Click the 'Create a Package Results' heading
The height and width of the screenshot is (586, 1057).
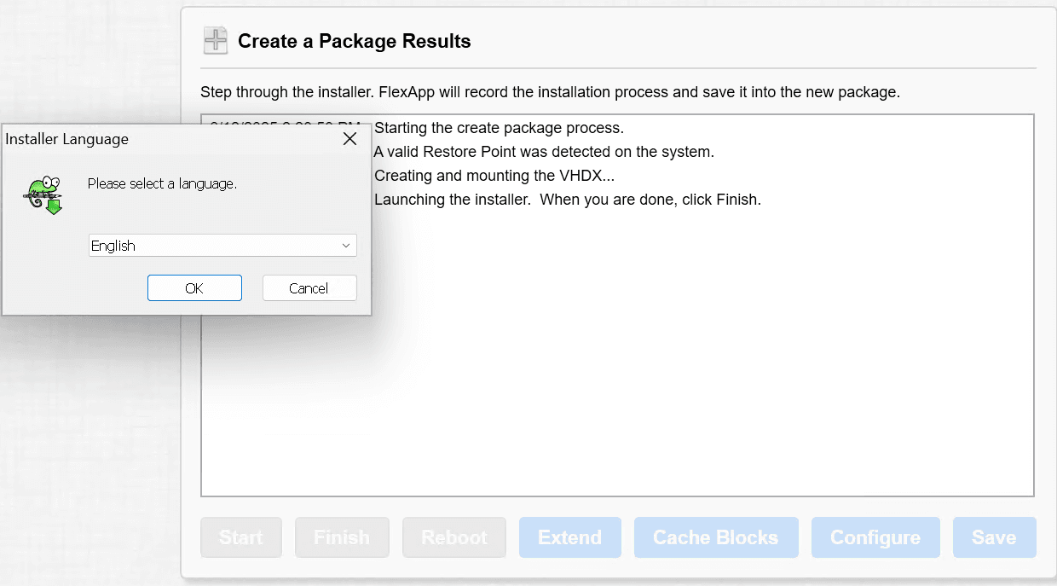click(x=354, y=41)
